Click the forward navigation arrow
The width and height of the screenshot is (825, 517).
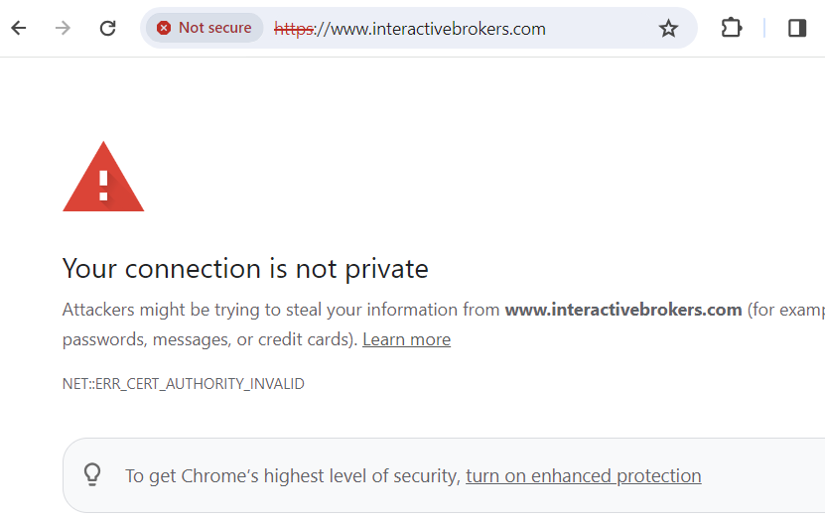[63, 28]
